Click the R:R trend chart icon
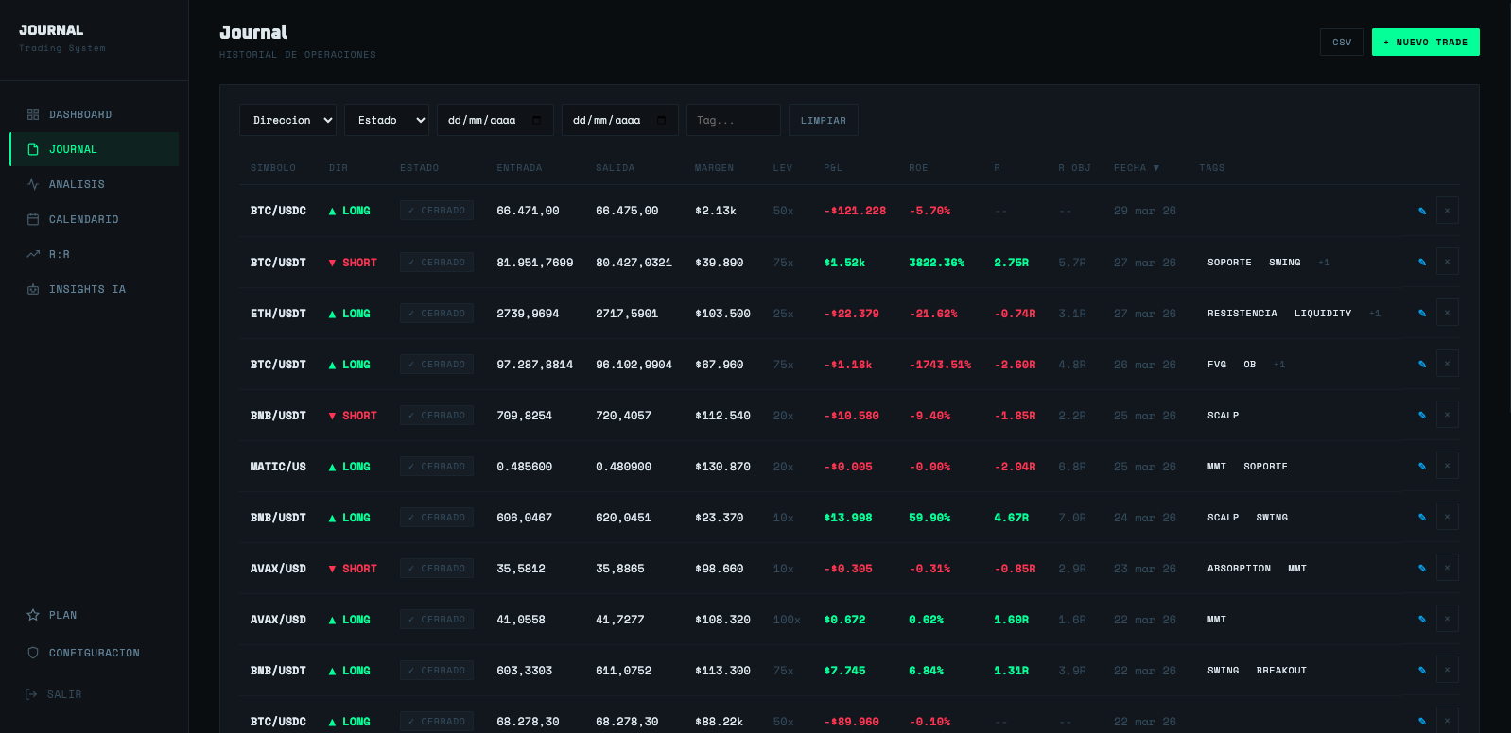This screenshot has width=1511, height=733. click(x=33, y=254)
